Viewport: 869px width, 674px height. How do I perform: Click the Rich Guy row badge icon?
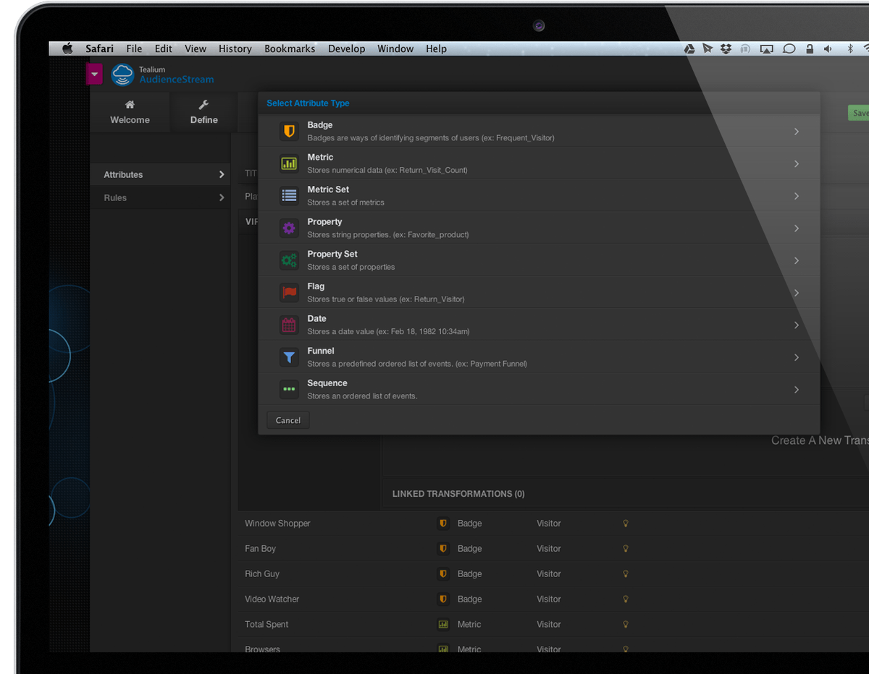(443, 574)
